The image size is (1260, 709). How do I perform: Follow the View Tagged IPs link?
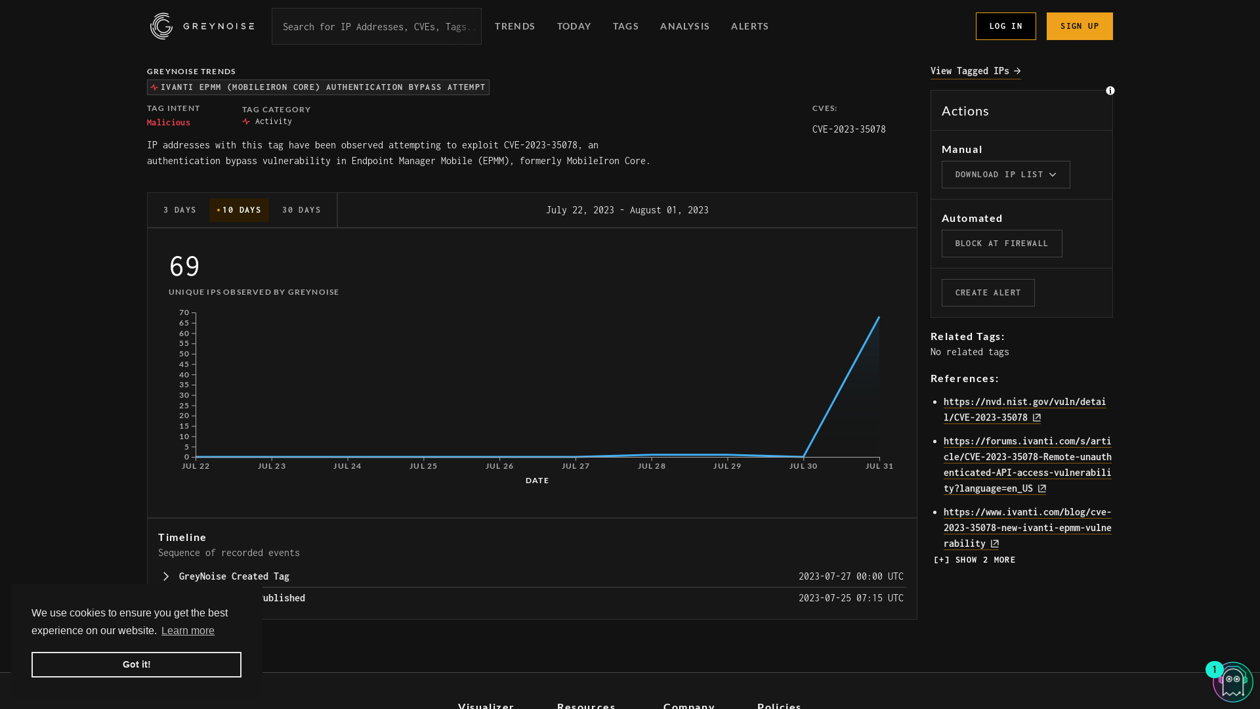coord(975,71)
